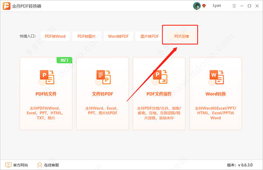Click the PDF文件操作 card icon
The height and width of the screenshot is (170, 263).
pyautogui.click(x=160, y=77)
